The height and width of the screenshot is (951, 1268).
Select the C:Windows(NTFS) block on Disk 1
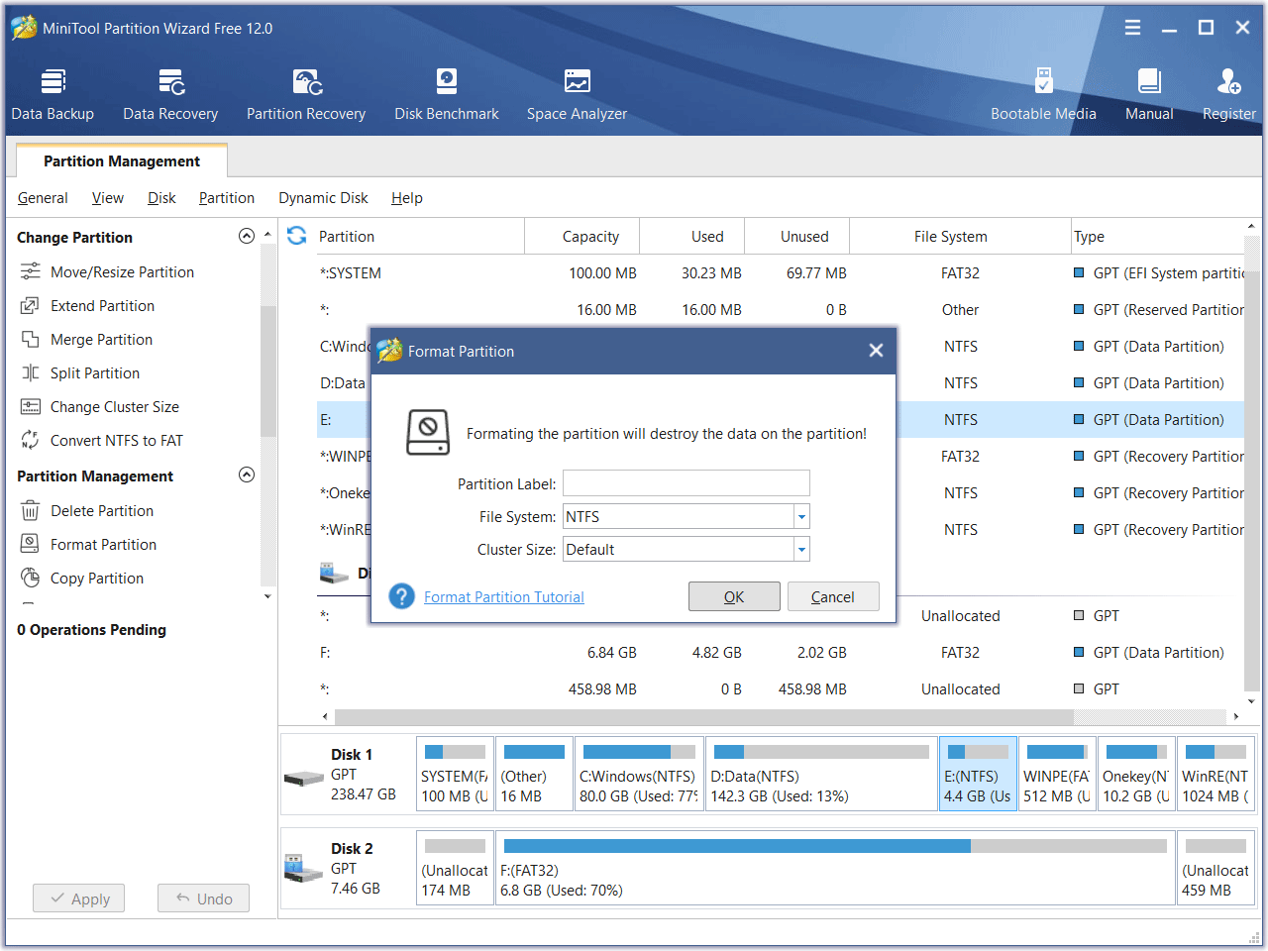pyautogui.click(x=639, y=774)
